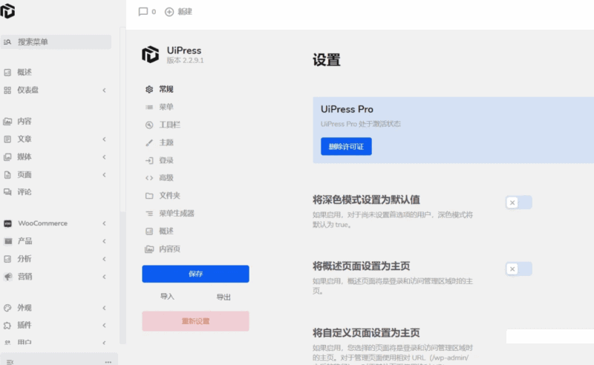Click 新建 in the top bar
The height and width of the screenshot is (365, 594).
click(185, 12)
